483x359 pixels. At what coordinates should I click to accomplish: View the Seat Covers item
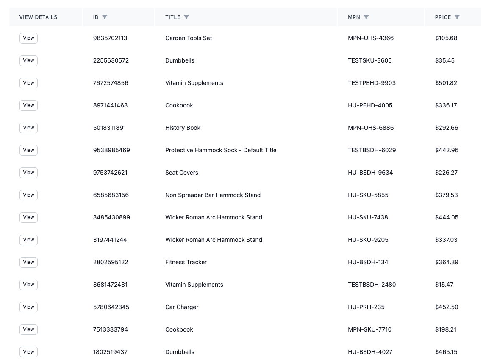(x=29, y=173)
